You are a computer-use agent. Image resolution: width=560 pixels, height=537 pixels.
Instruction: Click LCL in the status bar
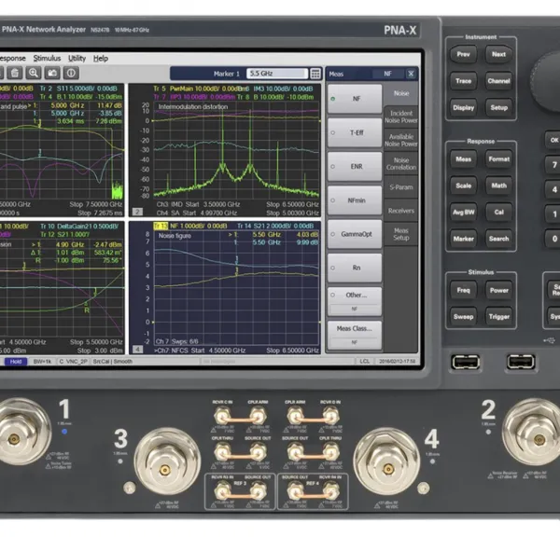pos(365,361)
